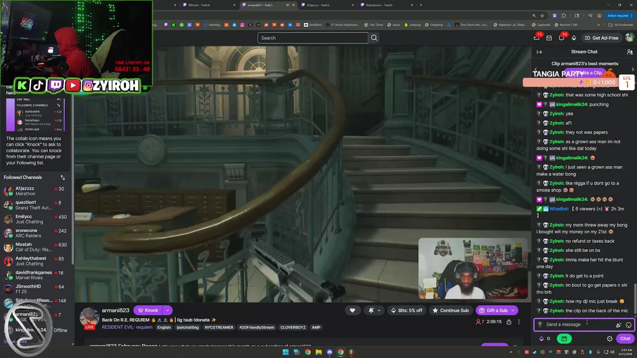The width and height of the screenshot is (637, 358).
Task: Click the Bits: 5% off button
Action: (x=406, y=310)
